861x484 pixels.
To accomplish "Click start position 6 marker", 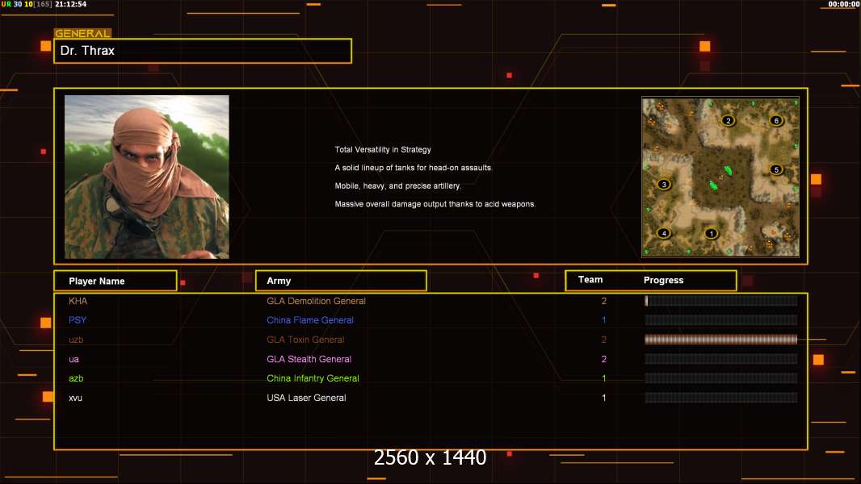I will pyautogui.click(x=776, y=121).
